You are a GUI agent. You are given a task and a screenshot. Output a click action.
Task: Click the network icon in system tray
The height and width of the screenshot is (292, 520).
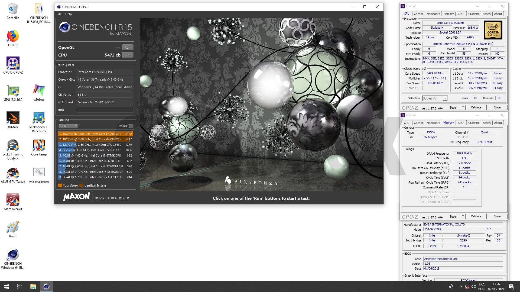point(467,287)
